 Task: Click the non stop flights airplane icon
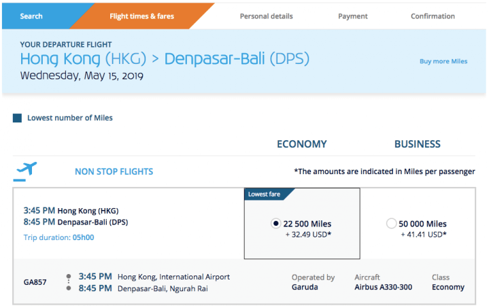[27, 171]
